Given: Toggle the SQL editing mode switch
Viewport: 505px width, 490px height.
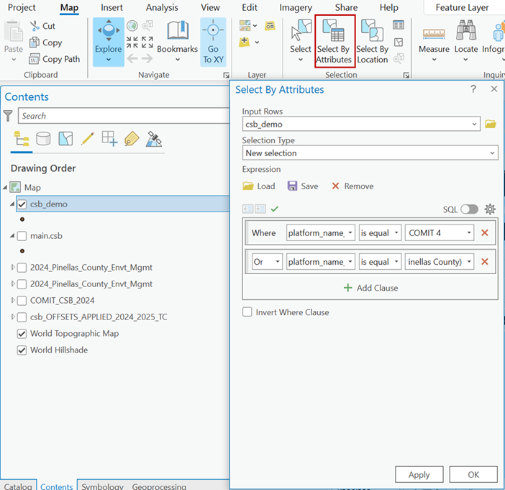Looking at the screenshot, I should click(469, 209).
